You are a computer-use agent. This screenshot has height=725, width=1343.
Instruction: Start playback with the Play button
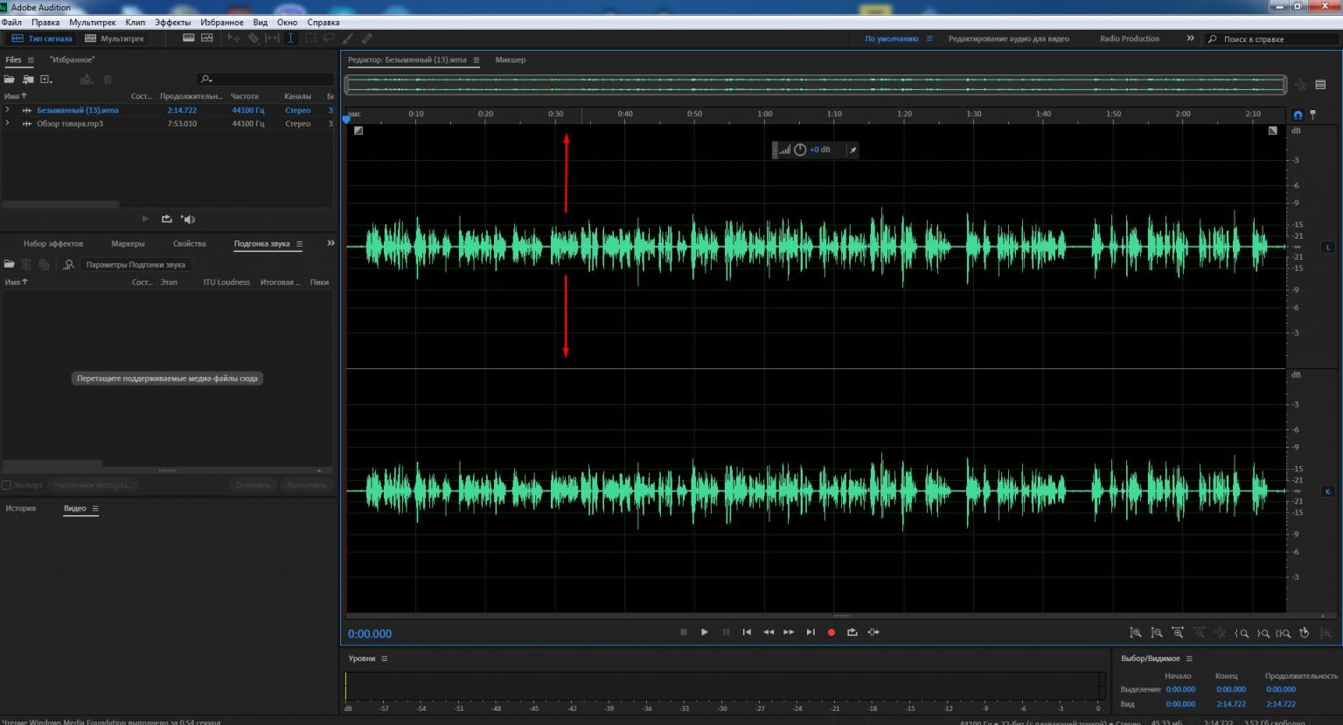point(705,632)
